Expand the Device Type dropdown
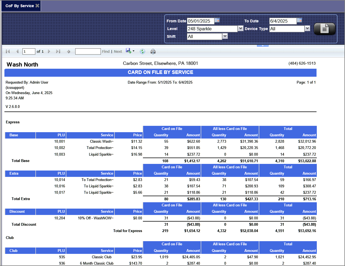 pos(307,28)
